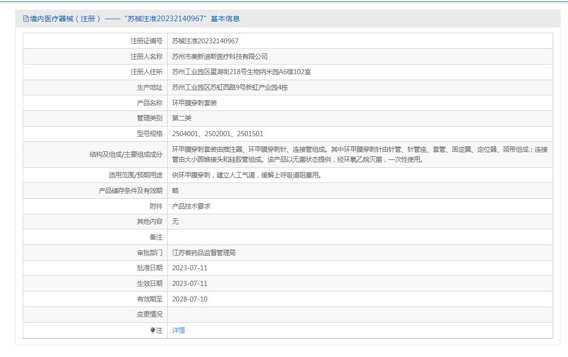568x357 pixels.
Task: Select the intended use text 供环甲膜穿刺
Action: pos(246,175)
